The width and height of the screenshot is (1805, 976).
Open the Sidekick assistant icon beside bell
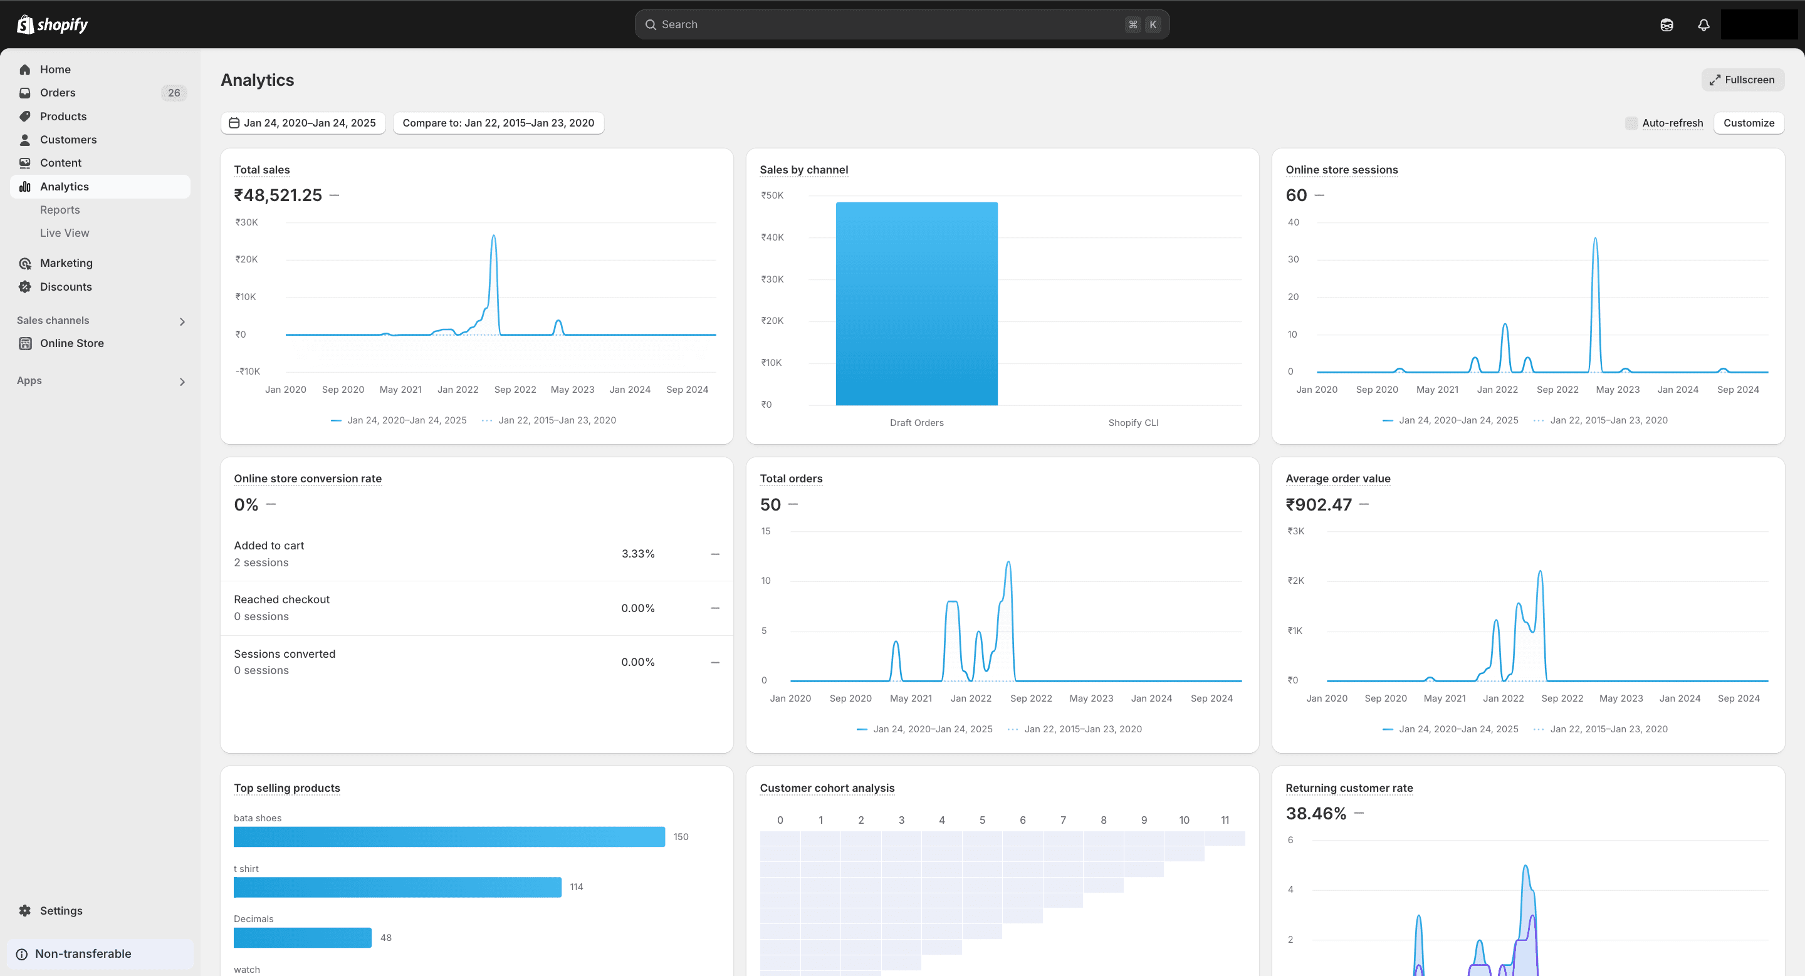pyautogui.click(x=1666, y=24)
